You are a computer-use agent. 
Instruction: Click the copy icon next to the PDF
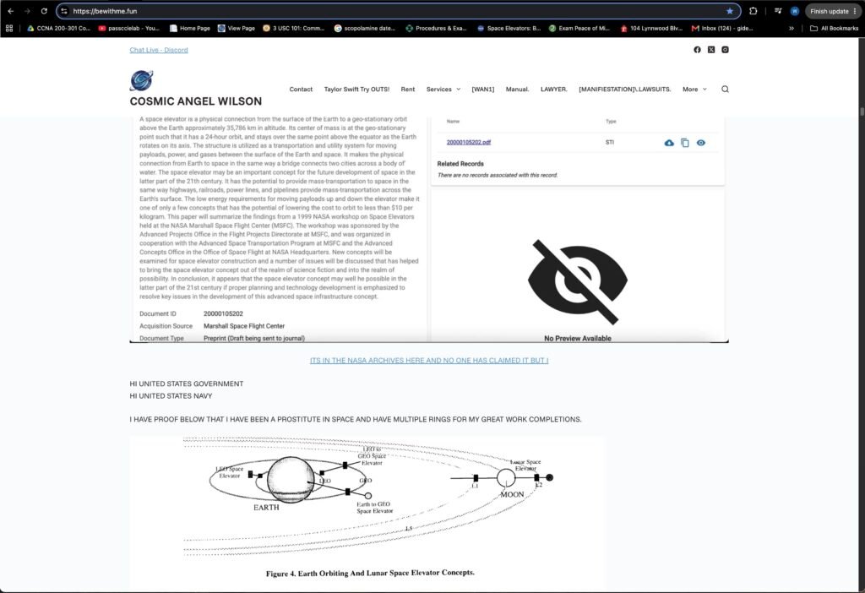(684, 143)
